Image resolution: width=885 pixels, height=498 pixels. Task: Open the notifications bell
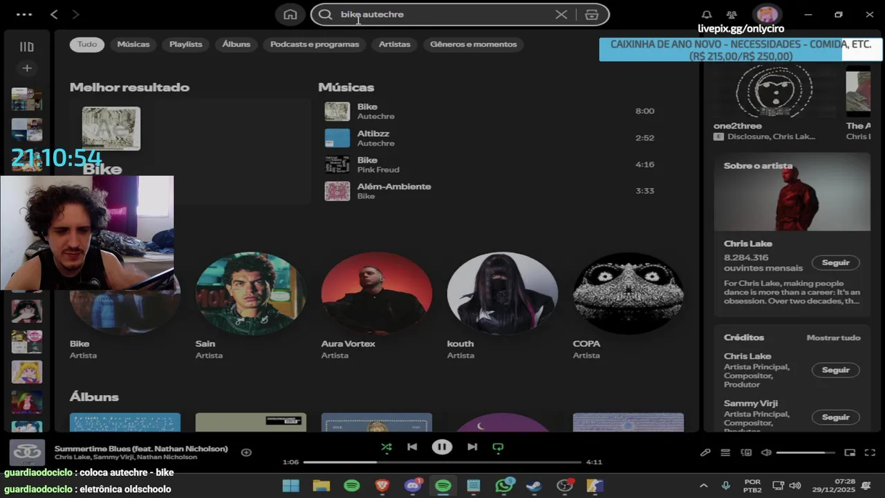(707, 14)
